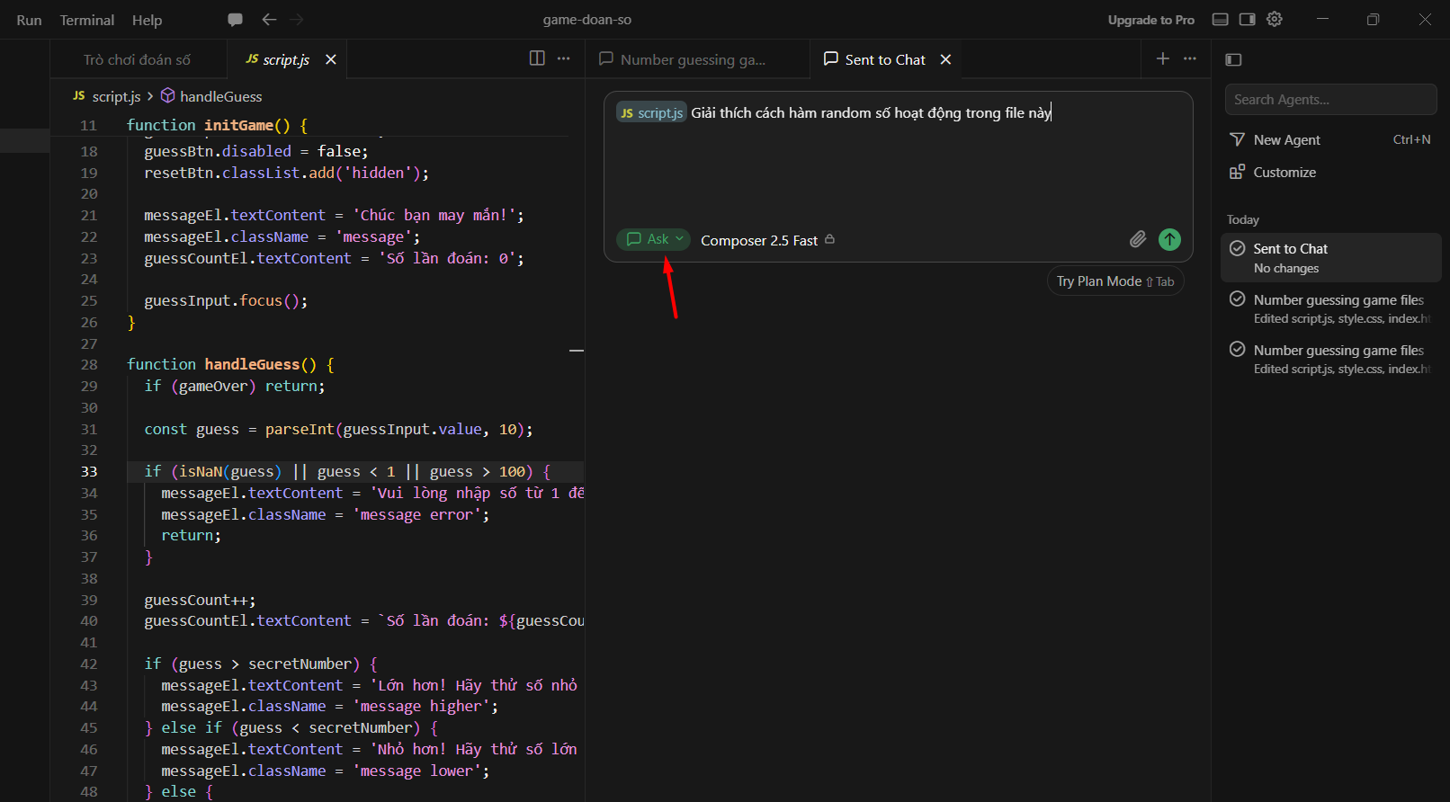Click function initGame() sticky header line
1450x802 pixels.
(217, 125)
